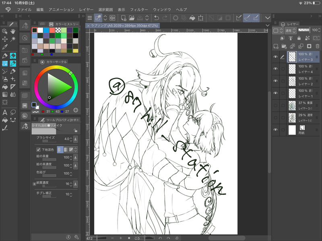Screen dimensions: 322x241
Task: Click the New canvas icon in the command bar
Action: [x=124, y=18]
